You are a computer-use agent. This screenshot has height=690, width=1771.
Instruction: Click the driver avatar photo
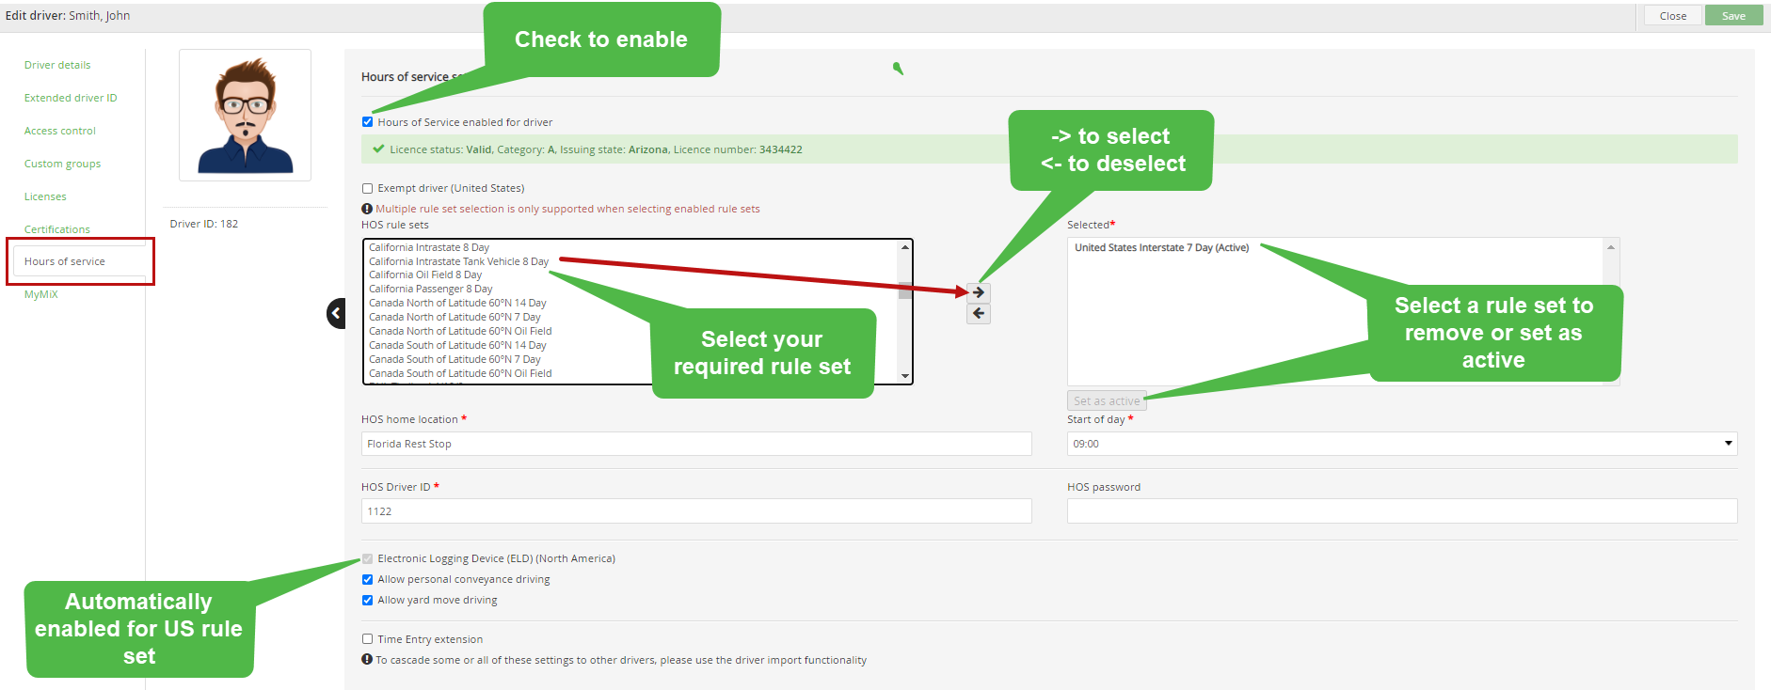click(x=245, y=115)
